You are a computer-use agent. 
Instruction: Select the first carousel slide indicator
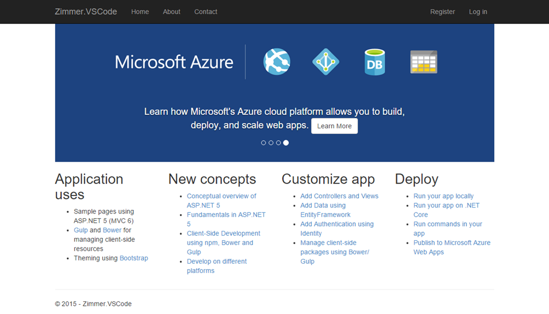pos(264,143)
